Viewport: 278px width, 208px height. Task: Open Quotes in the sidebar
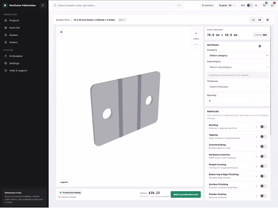click(14, 35)
